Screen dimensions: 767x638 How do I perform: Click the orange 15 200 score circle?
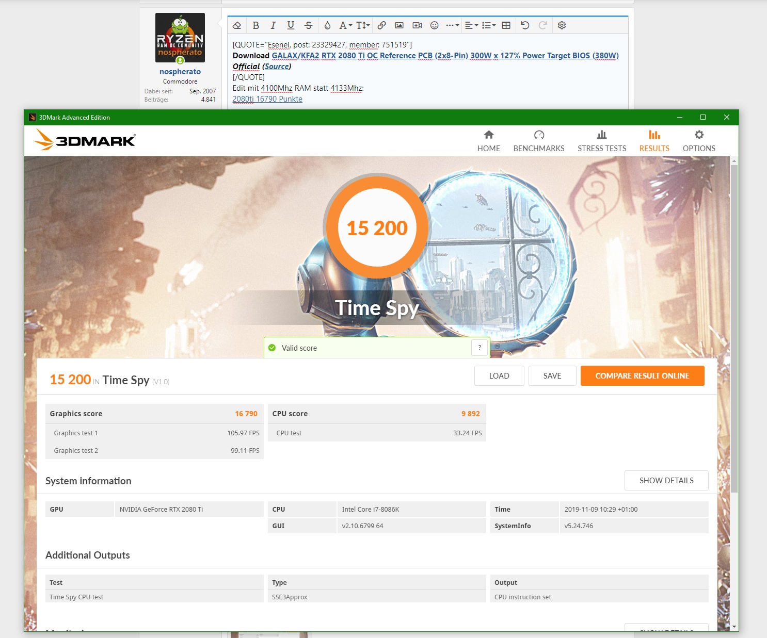pyautogui.click(x=377, y=228)
